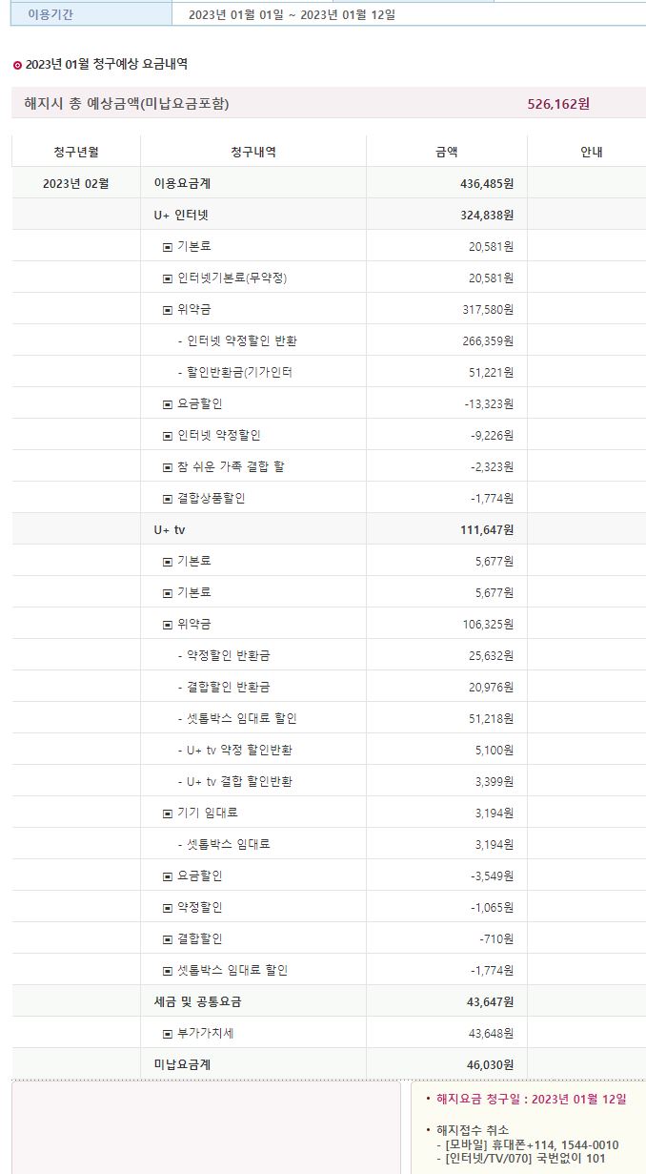Click the square icon beside 인터넷기본료(무약정)
The height and width of the screenshot is (1174, 646).
tap(168, 278)
